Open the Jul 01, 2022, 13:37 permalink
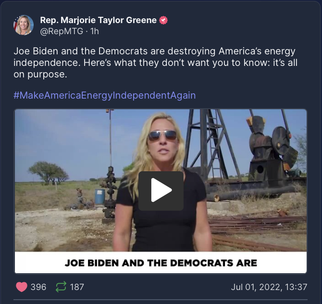This screenshot has height=304, width=322. [269, 287]
